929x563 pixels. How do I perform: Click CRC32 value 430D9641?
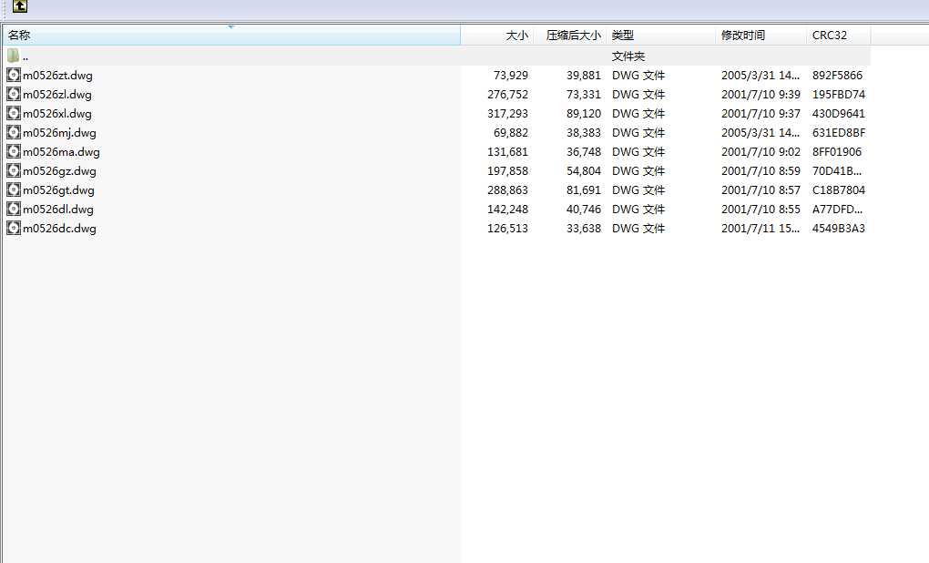click(838, 113)
